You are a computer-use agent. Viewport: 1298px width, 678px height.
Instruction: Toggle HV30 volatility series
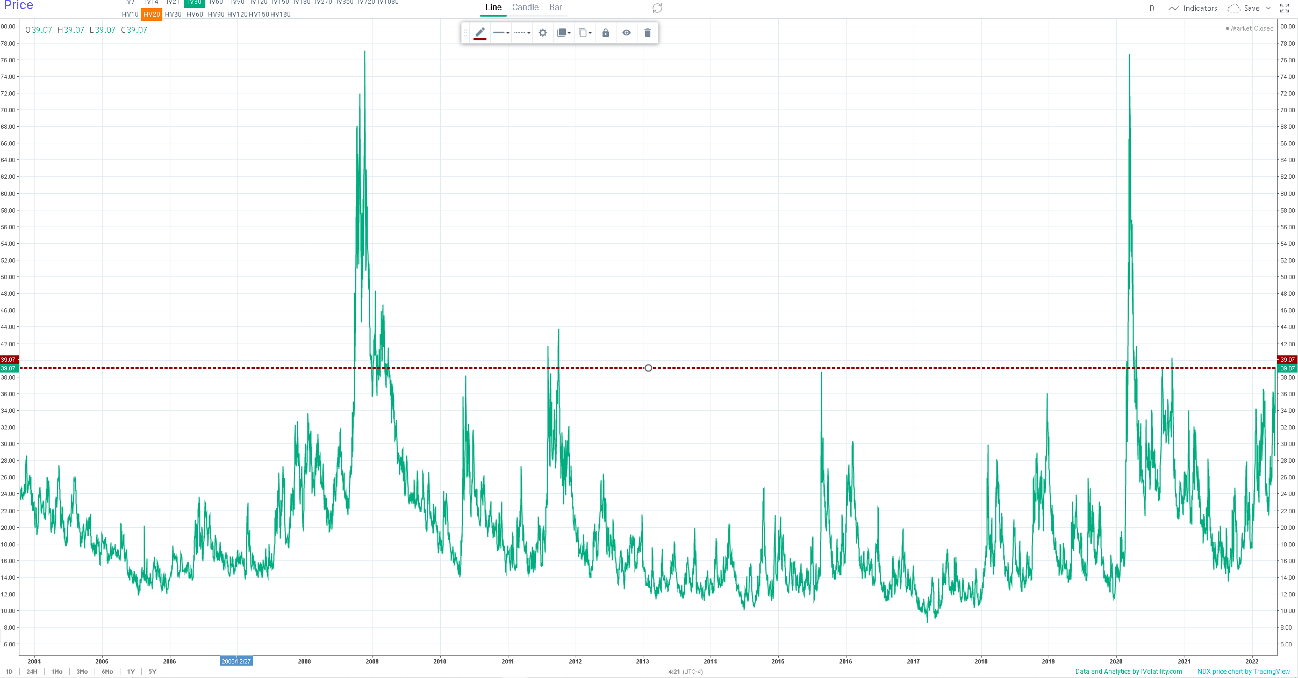tap(173, 14)
